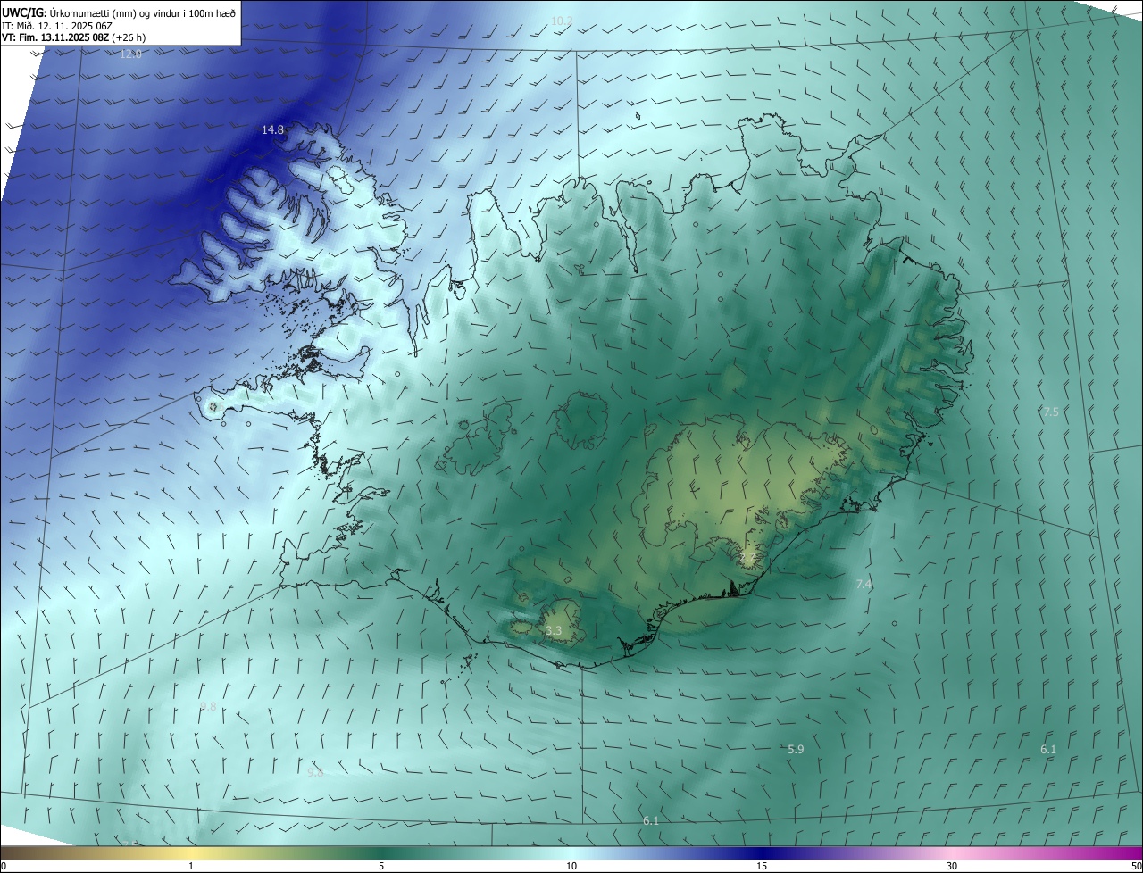Click the 7.4 value label on the map
The height and width of the screenshot is (873, 1143).
[864, 584]
